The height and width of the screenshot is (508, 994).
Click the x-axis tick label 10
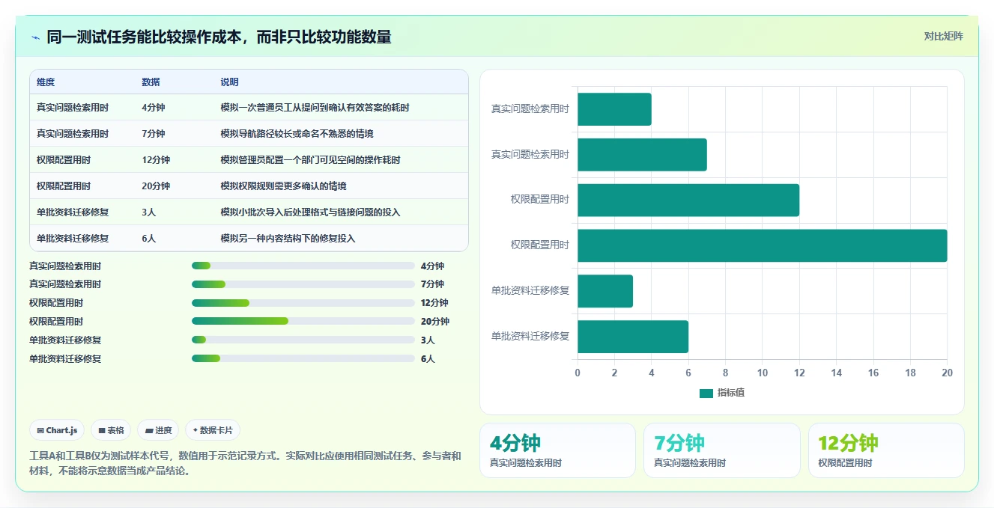coord(763,373)
